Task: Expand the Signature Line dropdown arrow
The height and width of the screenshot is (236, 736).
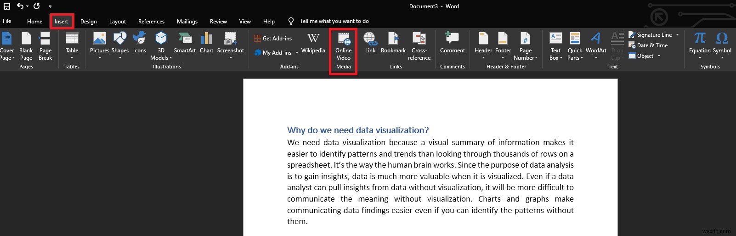Action: tap(677, 35)
